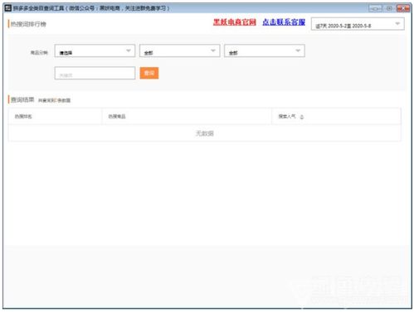Minimize the window via title bar button
Image resolution: width=414 pixels, height=312 pixels.
click(x=375, y=8)
